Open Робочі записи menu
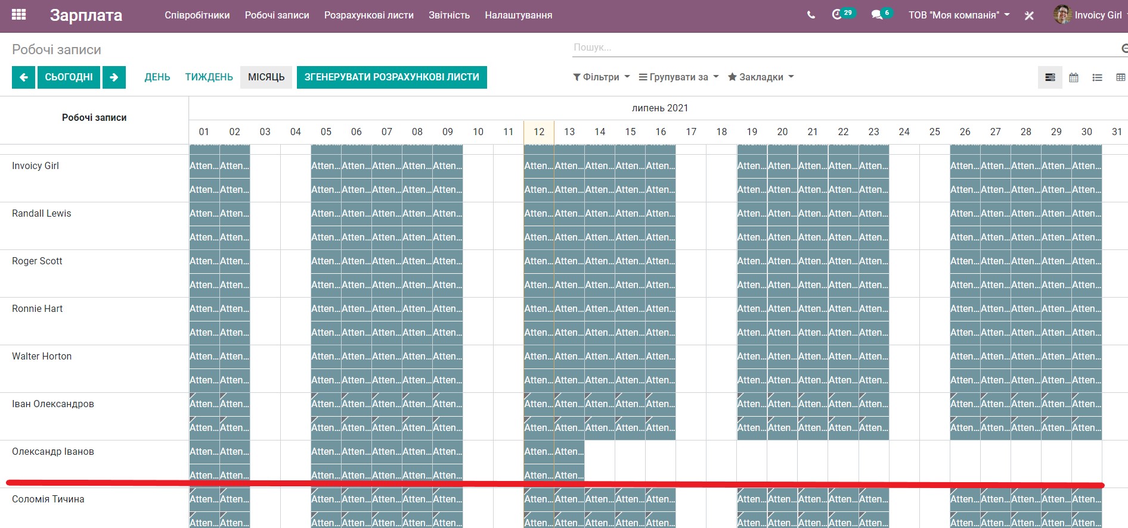This screenshot has width=1128, height=528. 277,15
